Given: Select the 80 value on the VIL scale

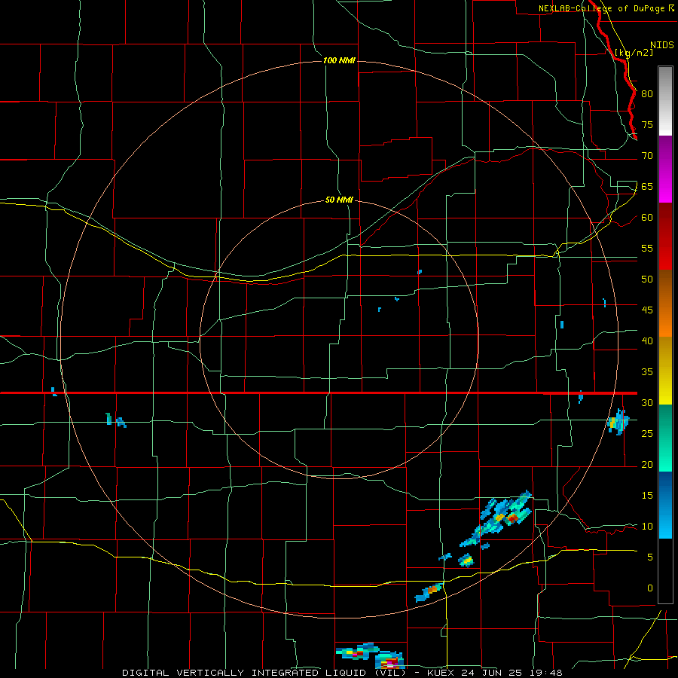Looking at the screenshot, I should click(x=647, y=94).
